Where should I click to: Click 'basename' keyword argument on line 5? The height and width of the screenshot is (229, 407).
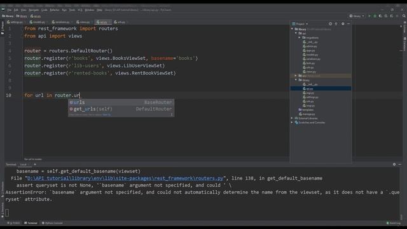[x=162, y=59]
